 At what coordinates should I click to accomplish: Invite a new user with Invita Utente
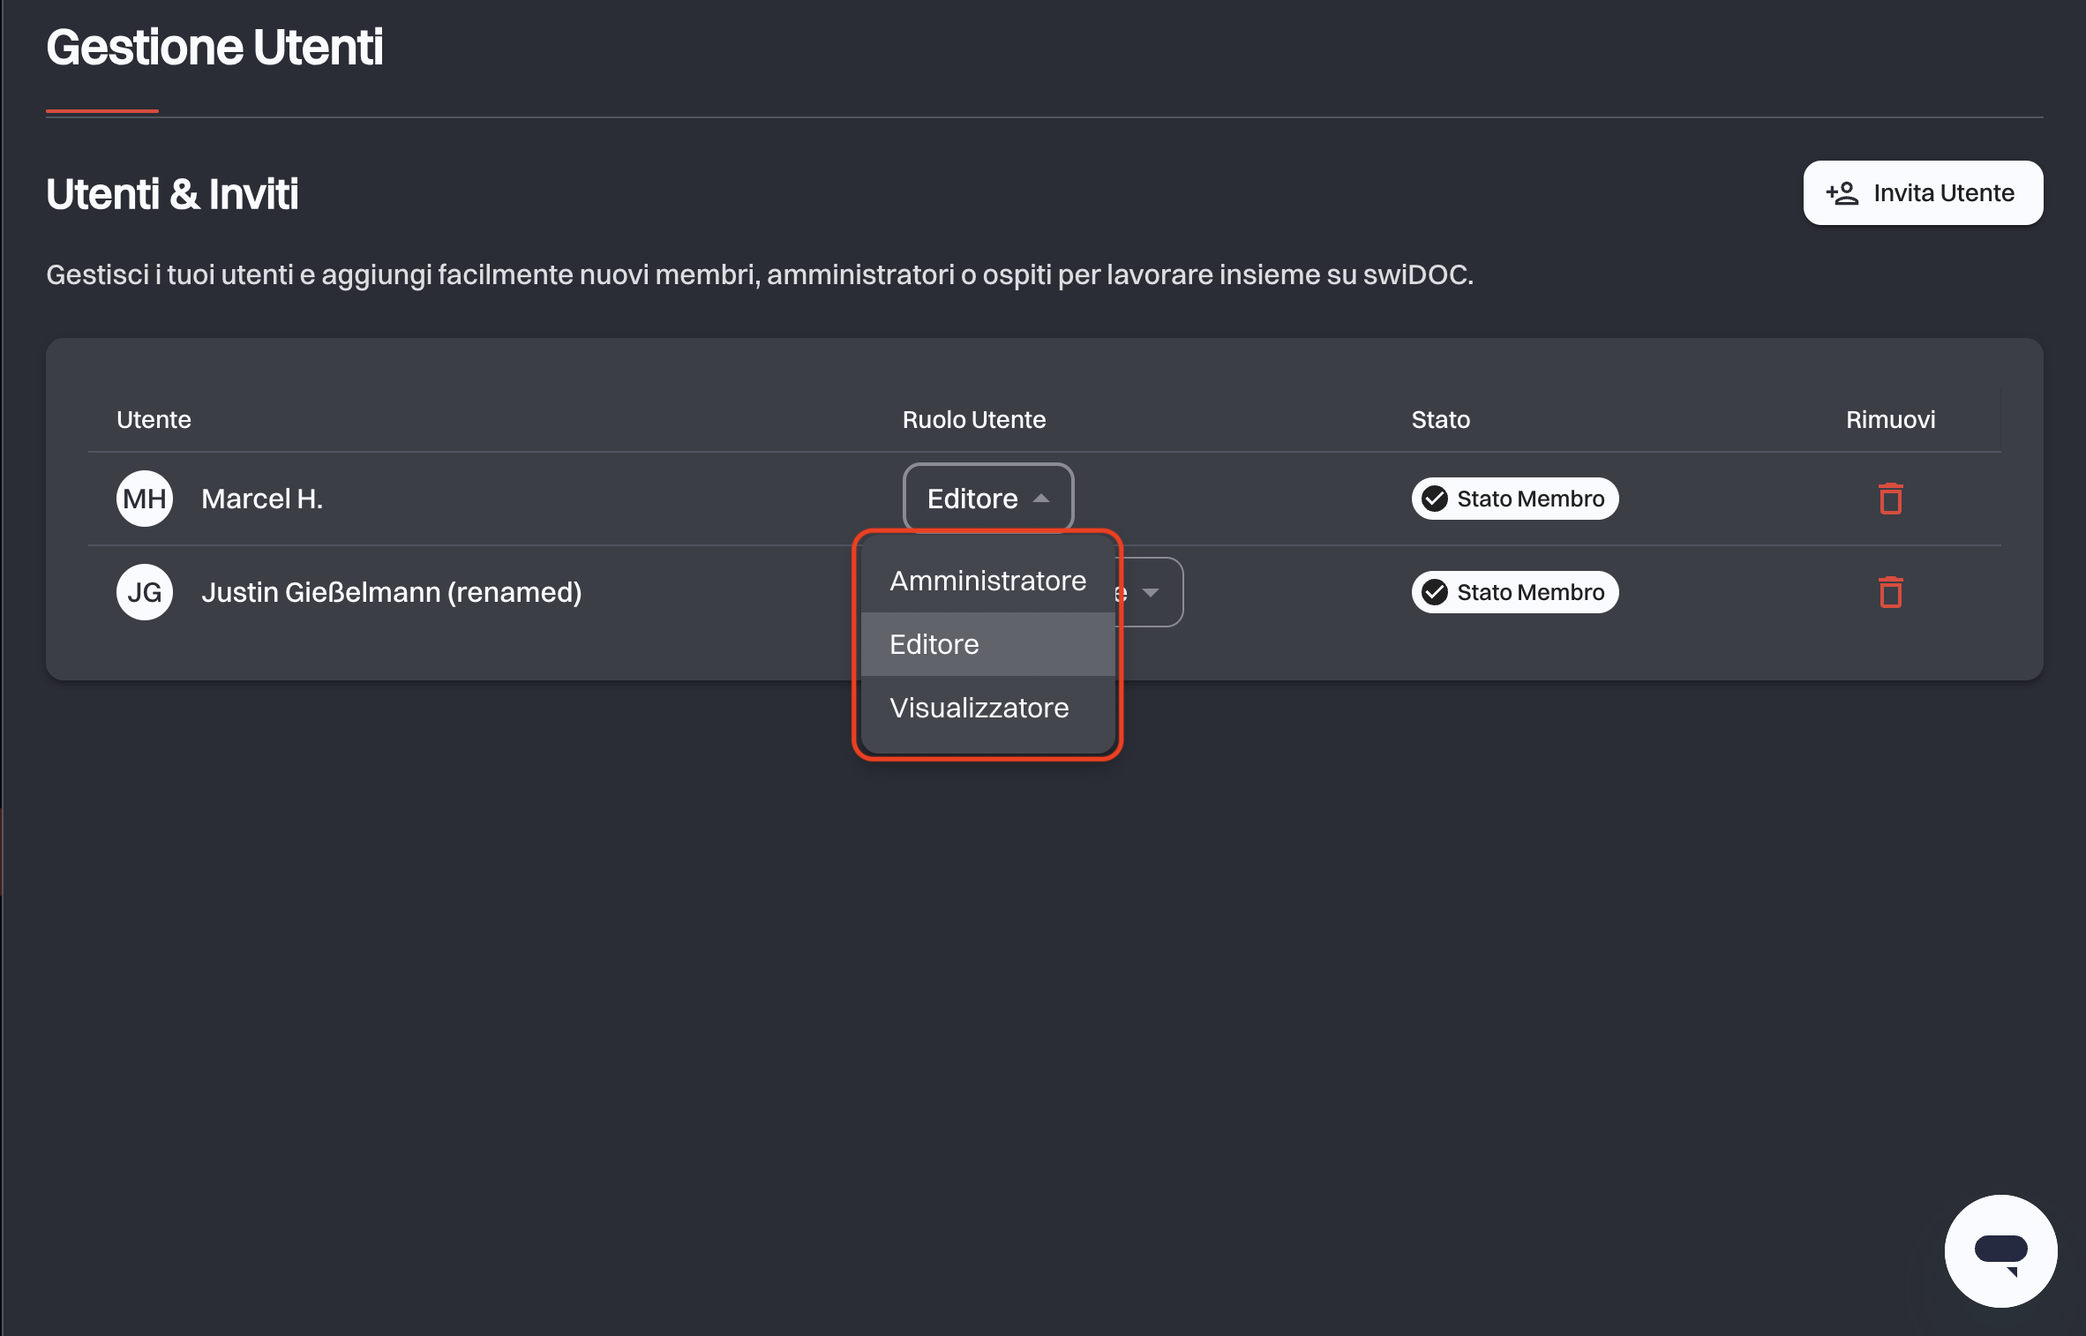click(x=1923, y=193)
